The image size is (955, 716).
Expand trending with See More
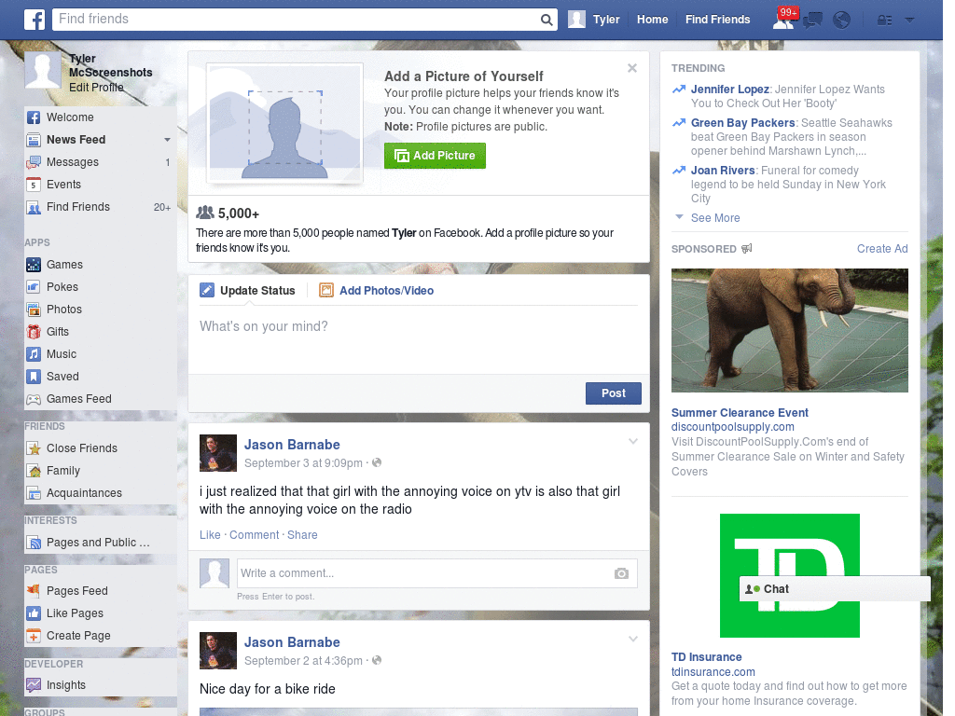pos(715,218)
